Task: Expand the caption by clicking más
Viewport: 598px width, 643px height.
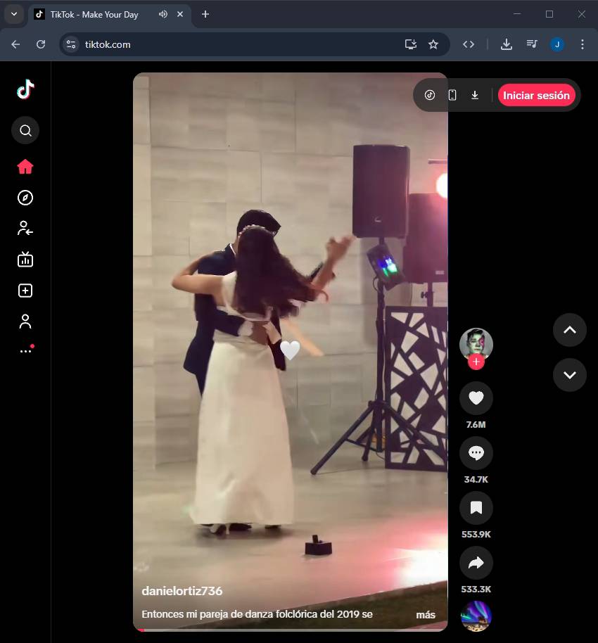Action: (x=426, y=614)
